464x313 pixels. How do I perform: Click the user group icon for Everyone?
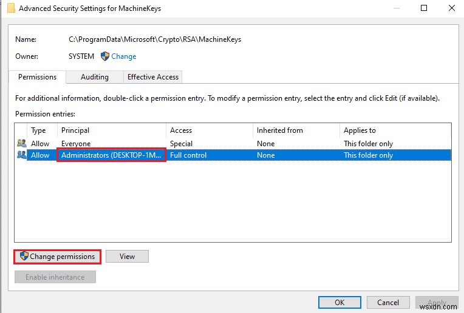tap(22, 144)
